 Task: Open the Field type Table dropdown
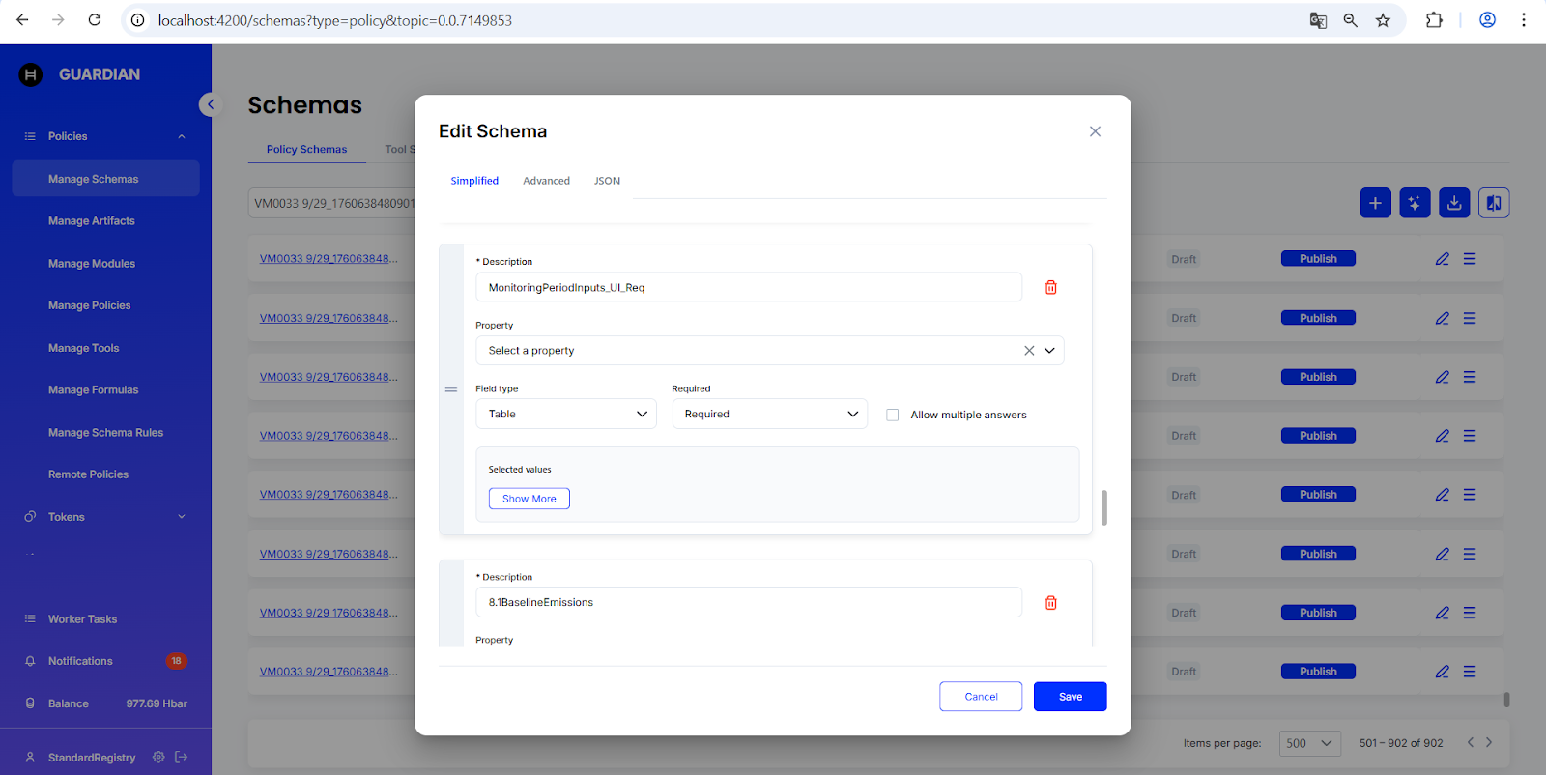[565, 415]
